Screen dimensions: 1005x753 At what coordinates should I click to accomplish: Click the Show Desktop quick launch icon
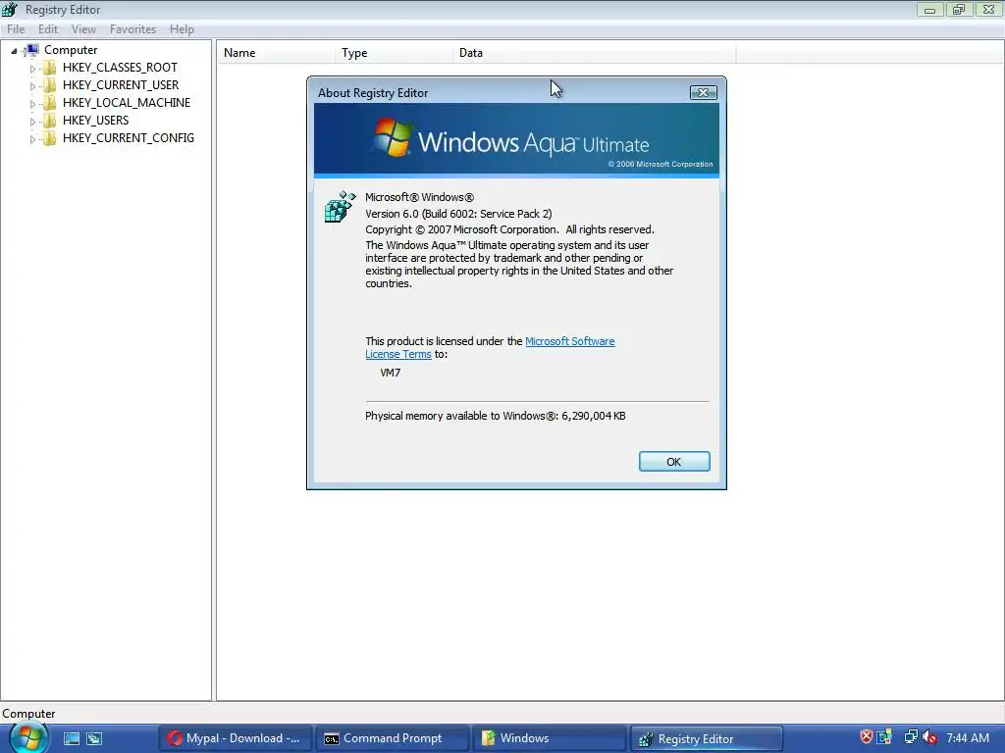coord(71,738)
